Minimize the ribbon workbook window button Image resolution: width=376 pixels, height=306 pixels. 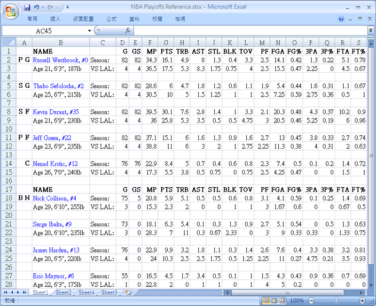(350, 19)
